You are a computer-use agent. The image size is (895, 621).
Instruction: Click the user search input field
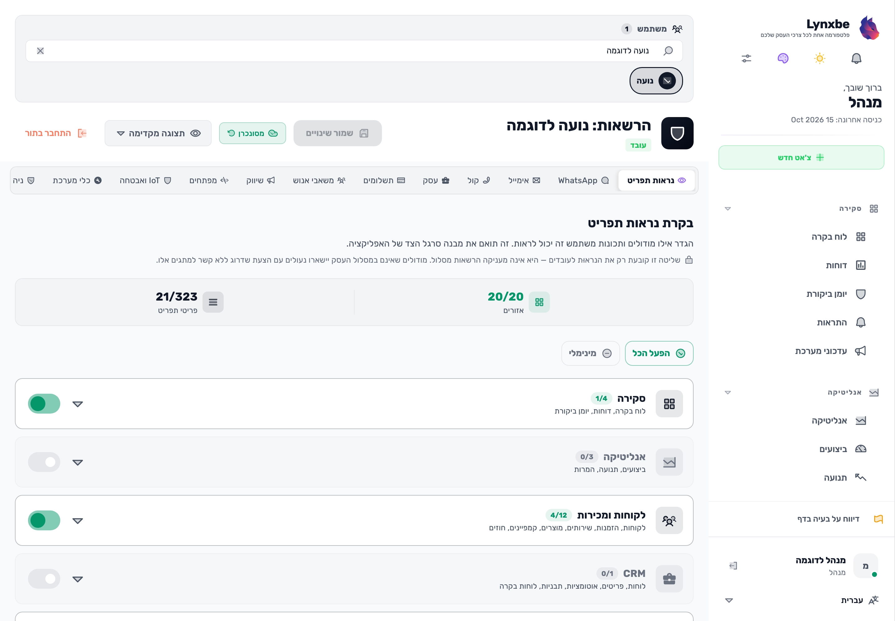[354, 51]
